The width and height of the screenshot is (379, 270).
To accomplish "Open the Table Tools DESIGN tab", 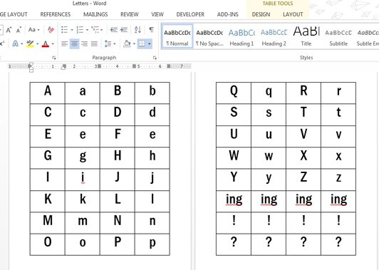I will click(261, 14).
